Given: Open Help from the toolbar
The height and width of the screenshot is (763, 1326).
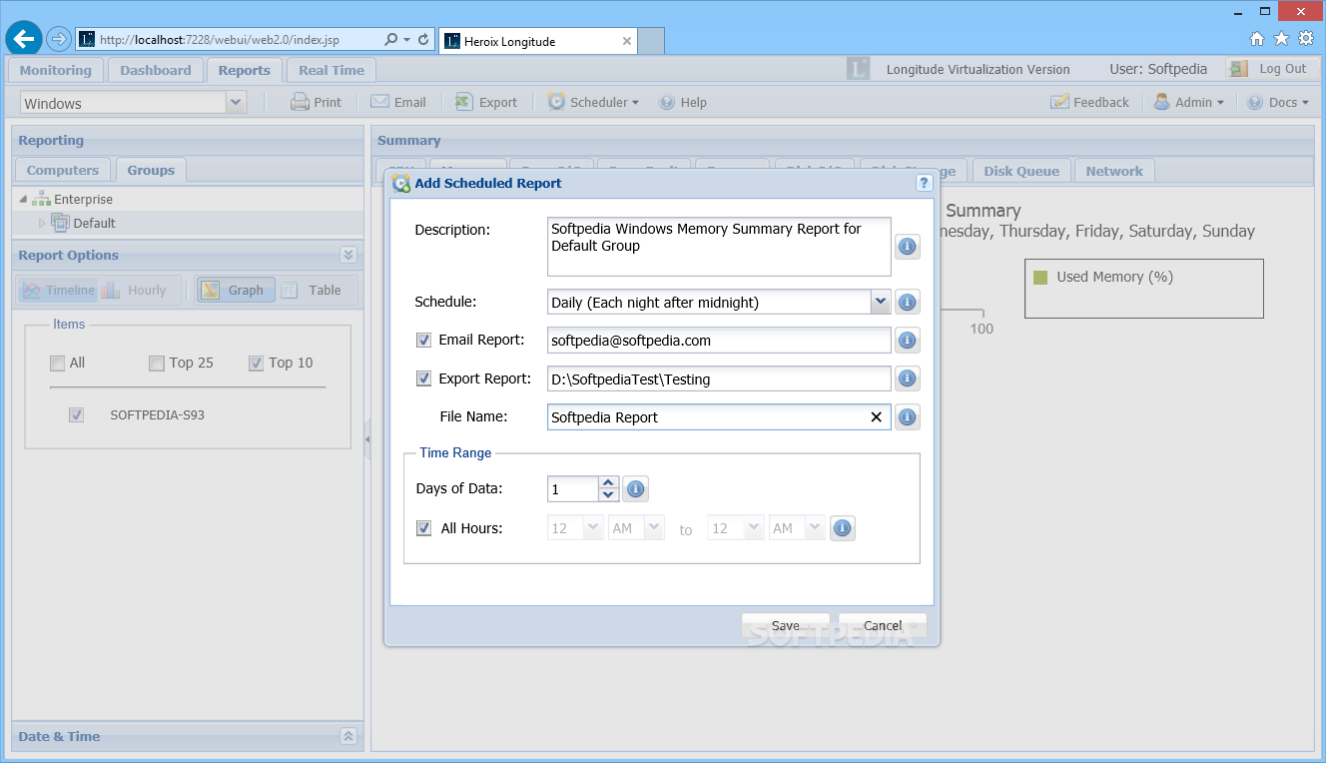Looking at the screenshot, I should pos(682,102).
